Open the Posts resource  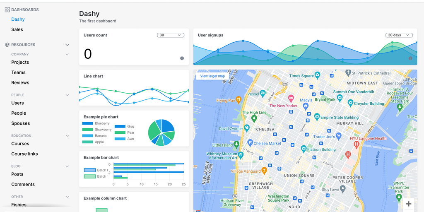tap(17, 174)
